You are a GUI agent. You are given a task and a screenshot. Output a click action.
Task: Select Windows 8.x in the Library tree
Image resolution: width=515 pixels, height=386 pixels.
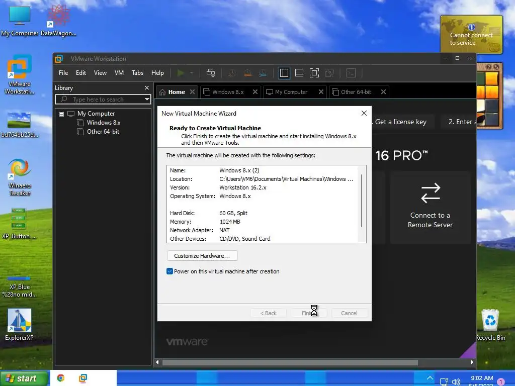[x=104, y=123]
